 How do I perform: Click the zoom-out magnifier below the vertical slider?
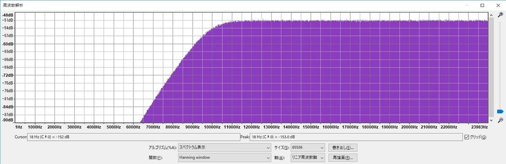point(500,121)
